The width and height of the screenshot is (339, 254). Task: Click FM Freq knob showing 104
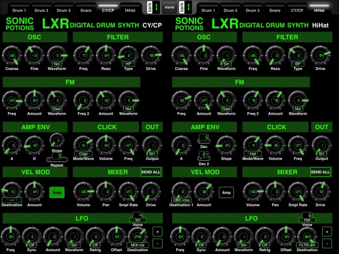pos(12,100)
